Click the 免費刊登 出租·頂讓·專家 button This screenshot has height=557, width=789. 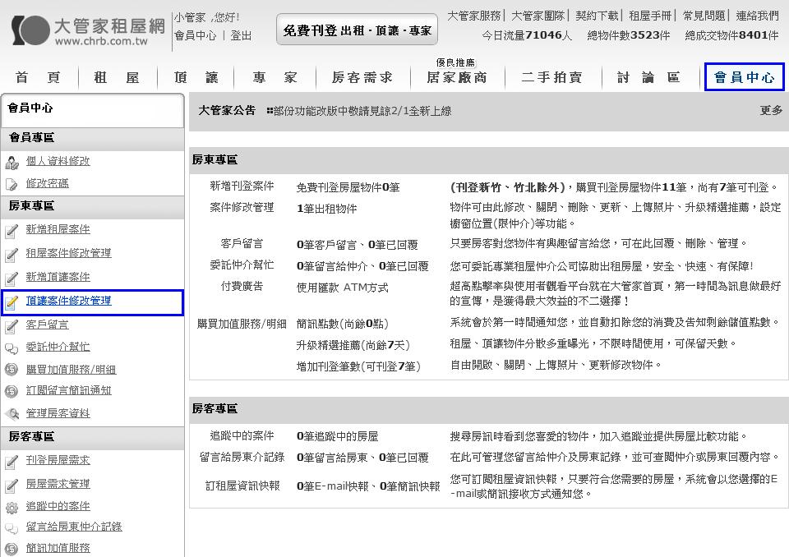357,30
